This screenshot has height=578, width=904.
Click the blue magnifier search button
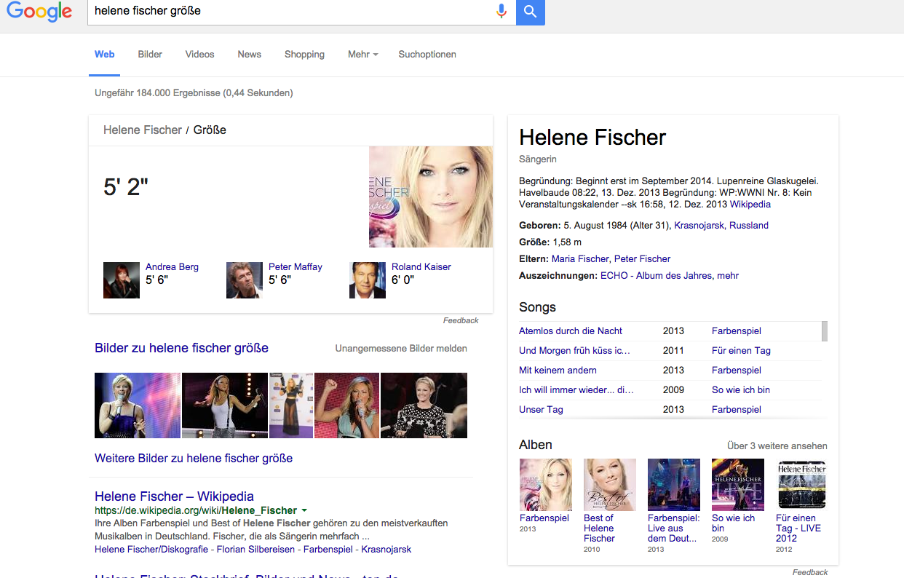pos(531,12)
